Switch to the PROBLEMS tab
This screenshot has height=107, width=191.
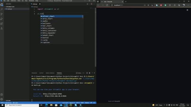(x=34, y=73)
